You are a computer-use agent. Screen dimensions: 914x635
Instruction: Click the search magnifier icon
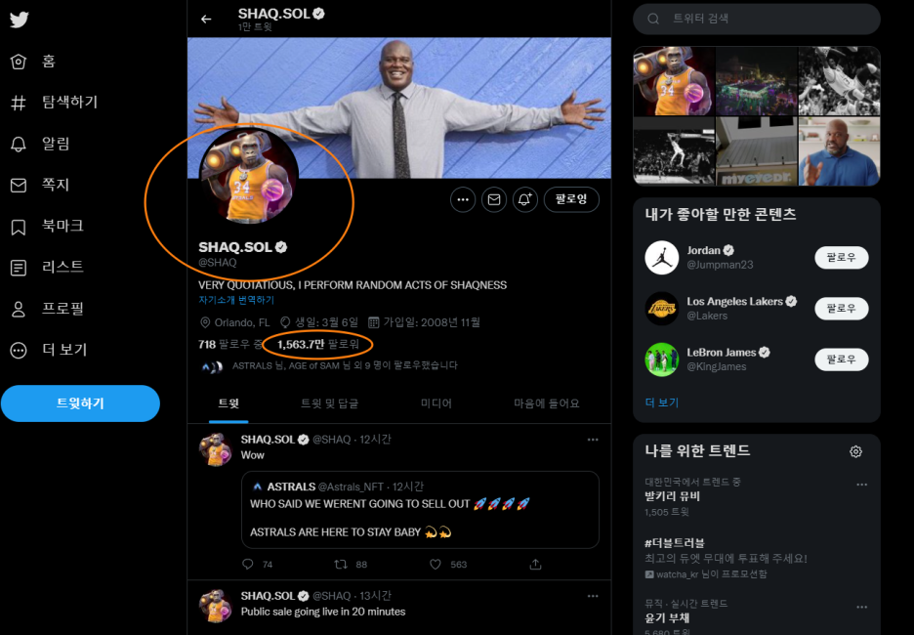point(653,19)
